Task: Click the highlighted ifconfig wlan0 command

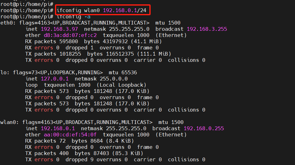Action: click(x=102, y=10)
